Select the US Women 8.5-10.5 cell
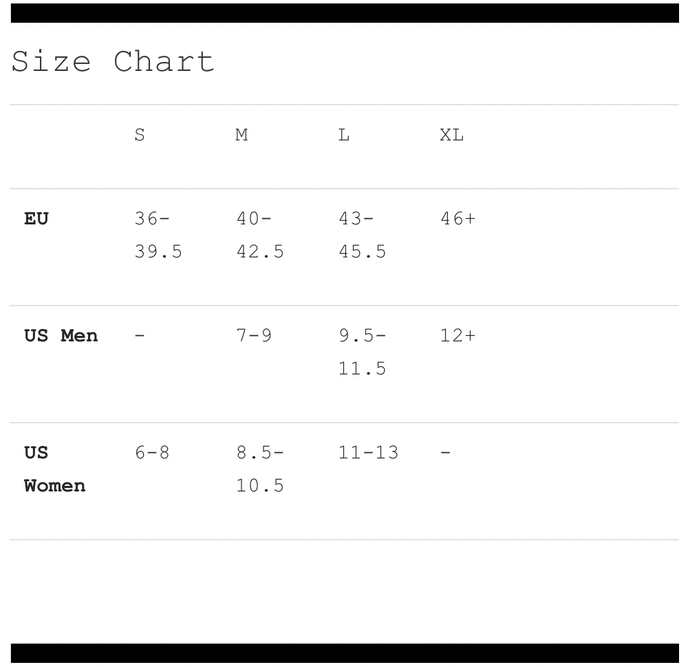Screen dimensions: 688x667 coord(259,469)
